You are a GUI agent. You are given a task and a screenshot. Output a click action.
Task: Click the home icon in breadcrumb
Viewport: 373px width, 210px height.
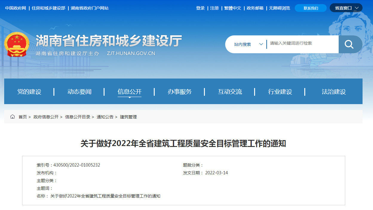(x=13, y=117)
